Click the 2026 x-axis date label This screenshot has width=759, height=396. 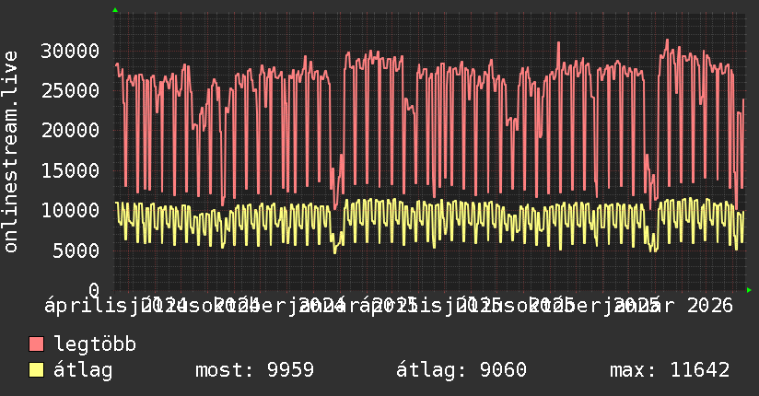tap(710, 306)
